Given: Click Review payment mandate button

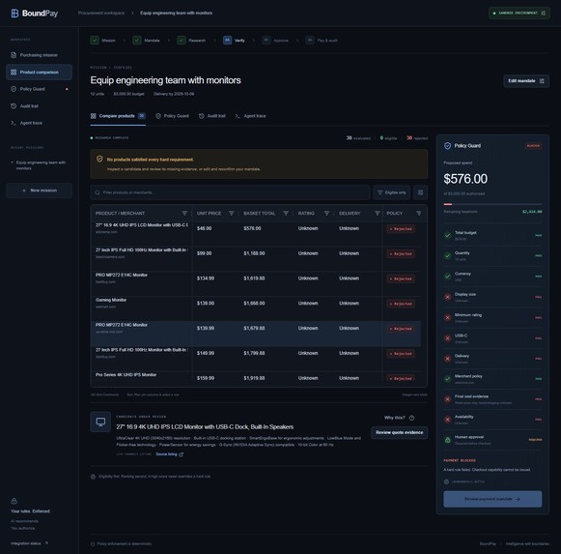Looking at the screenshot, I should pos(492,499).
